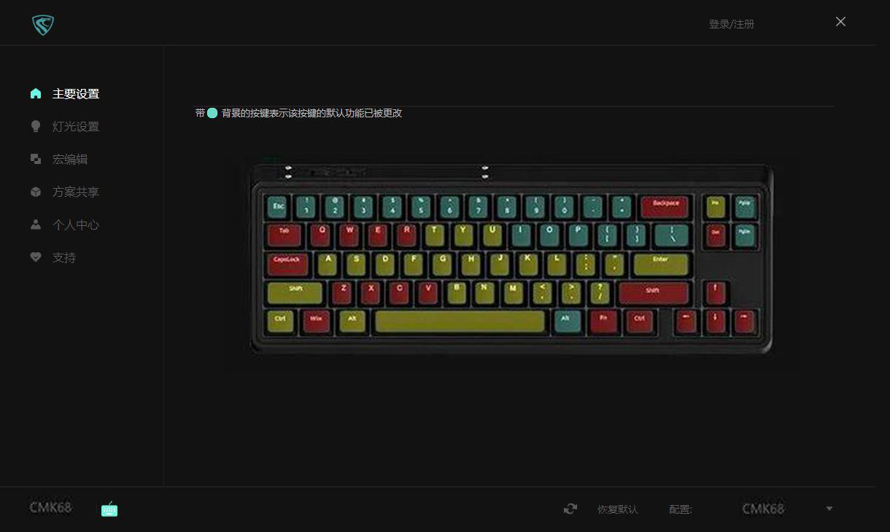The width and height of the screenshot is (890, 532).
Task: Click the cube icon for 方案共享
Action: tap(36, 192)
